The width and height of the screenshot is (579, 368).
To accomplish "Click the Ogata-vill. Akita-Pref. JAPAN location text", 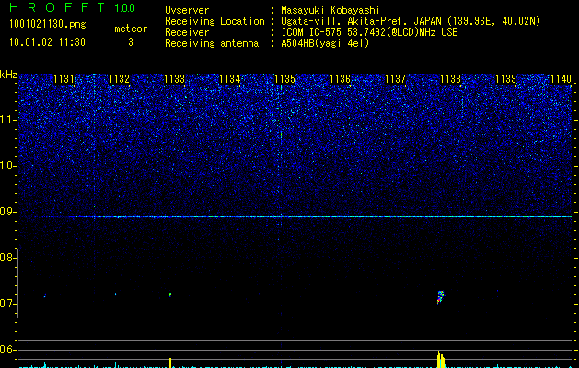I will pos(411,21).
